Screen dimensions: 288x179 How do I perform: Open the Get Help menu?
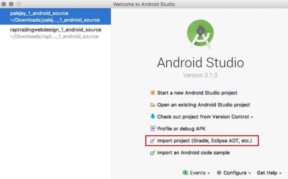point(269,173)
